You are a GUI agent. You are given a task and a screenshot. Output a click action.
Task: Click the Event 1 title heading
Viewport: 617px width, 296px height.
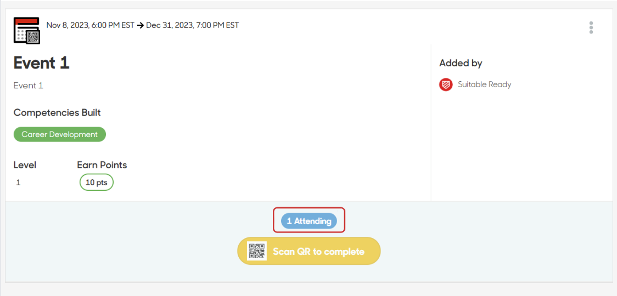(x=41, y=63)
